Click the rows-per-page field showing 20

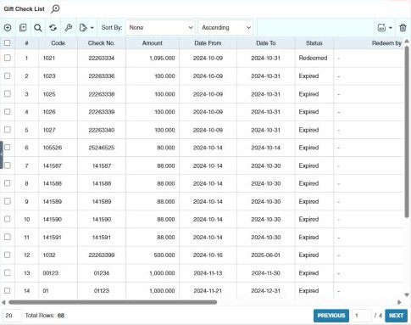click(x=12, y=316)
